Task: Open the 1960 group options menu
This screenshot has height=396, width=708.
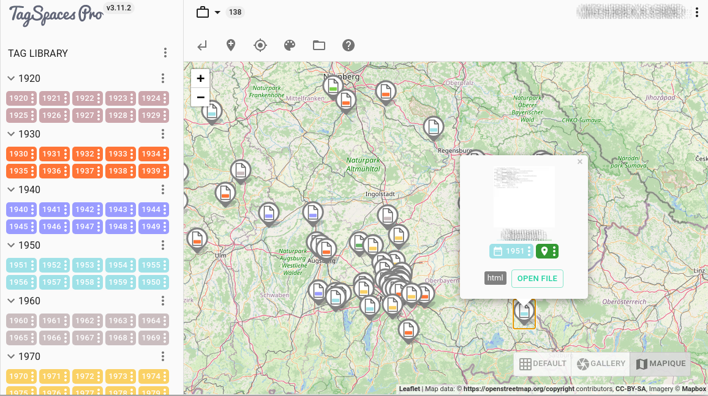Action: pos(162,301)
